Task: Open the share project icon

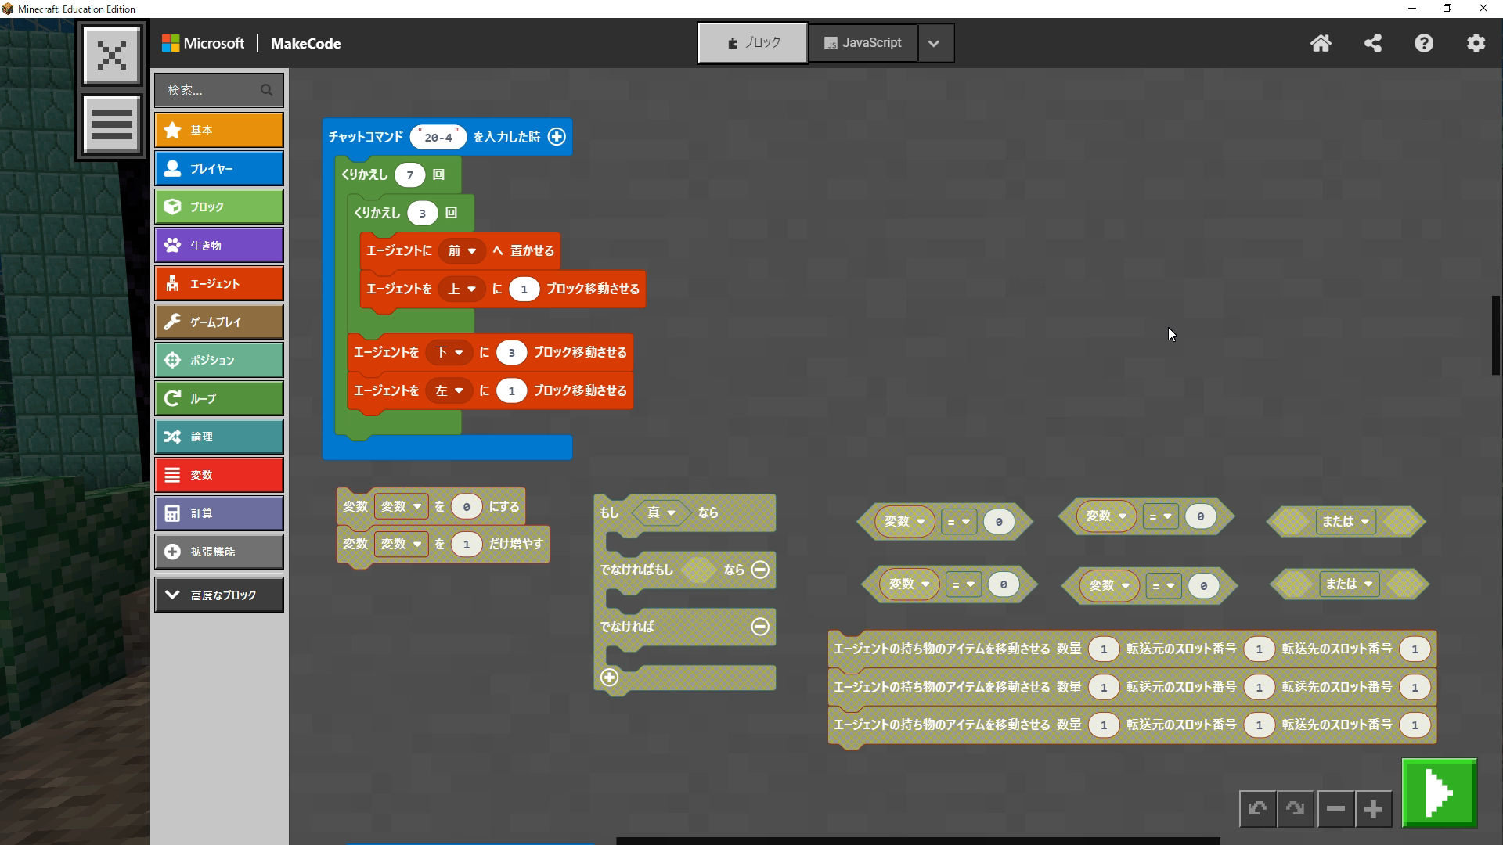Action: click(x=1372, y=43)
